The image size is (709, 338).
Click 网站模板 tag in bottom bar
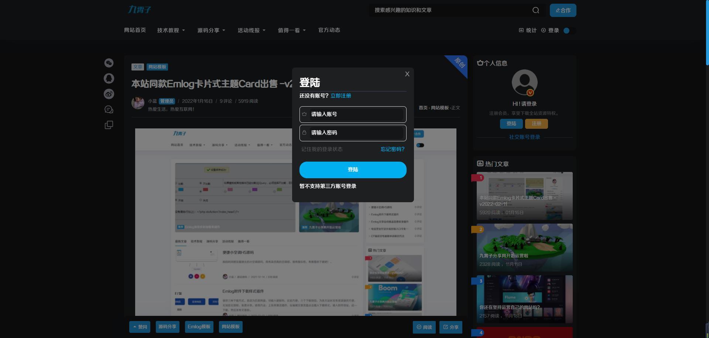(231, 327)
